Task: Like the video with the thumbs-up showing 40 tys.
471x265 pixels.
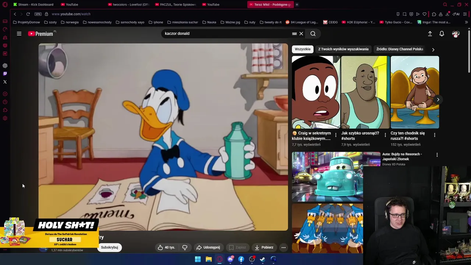Action: pos(166,247)
